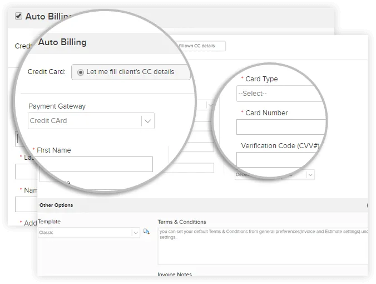Uncheck the Auto Billing checkbox
This screenshot has width=376, height=284.
point(19,16)
